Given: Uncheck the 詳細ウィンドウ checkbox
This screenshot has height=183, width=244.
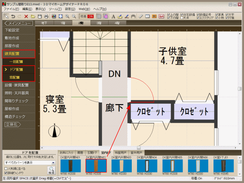Looking at the screenshot, I should coord(6,172).
